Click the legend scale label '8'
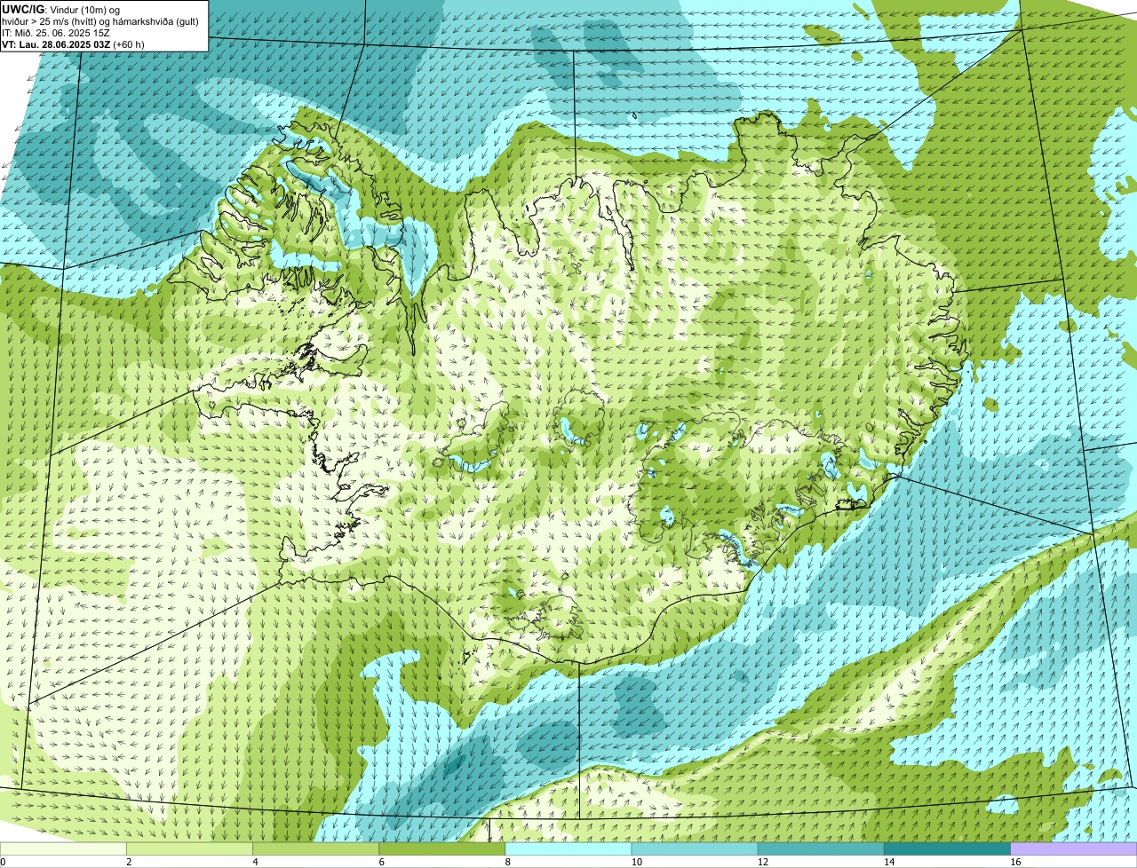1137x868 pixels. click(x=507, y=862)
